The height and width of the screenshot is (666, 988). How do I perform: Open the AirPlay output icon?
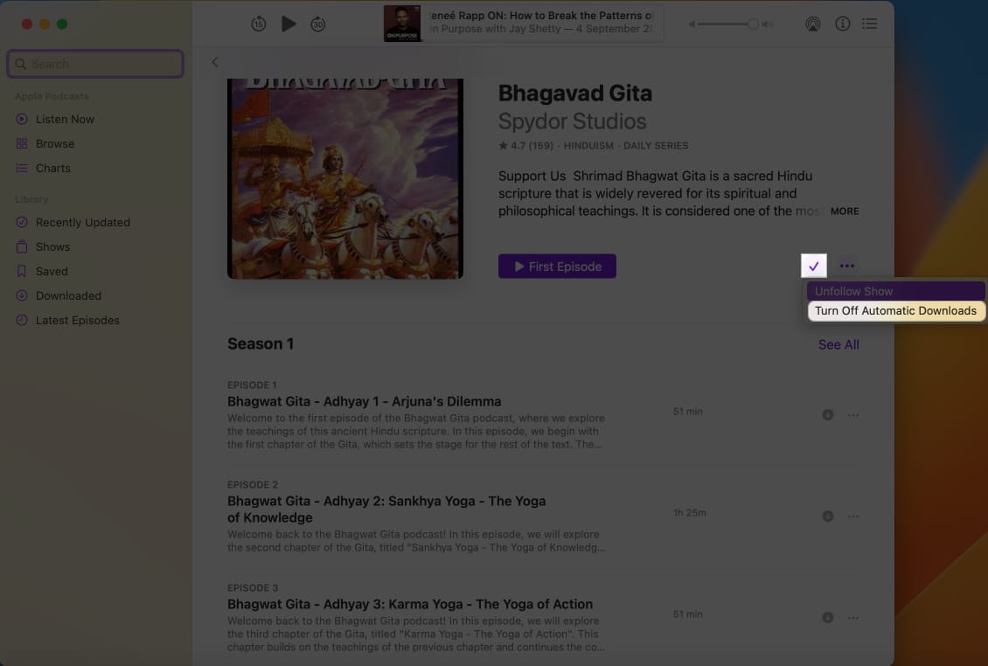click(813, 24)
